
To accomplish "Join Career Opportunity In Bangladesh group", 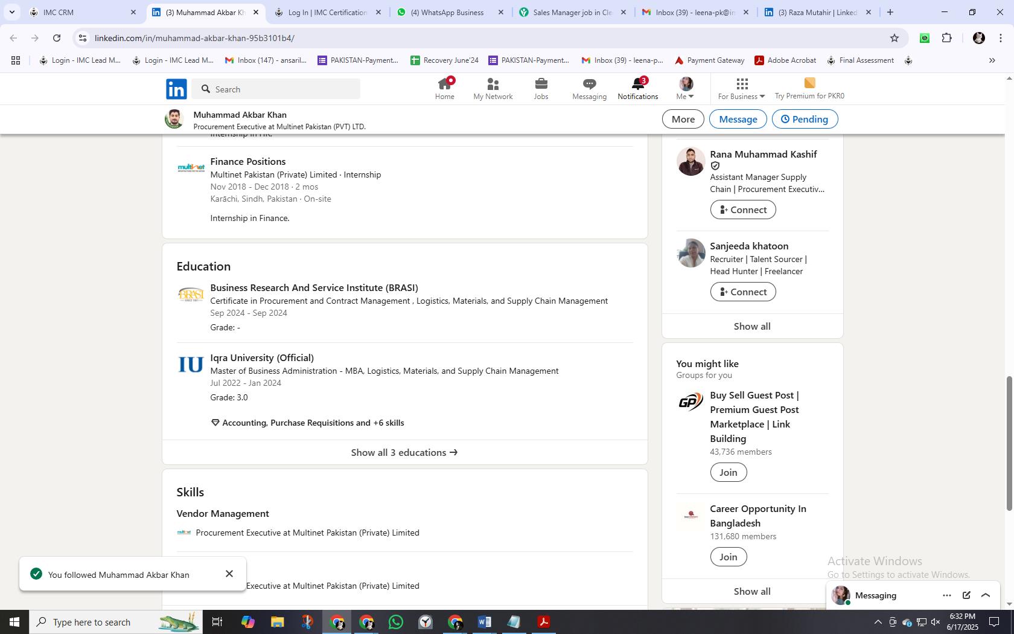I will (x=729, y=557).
